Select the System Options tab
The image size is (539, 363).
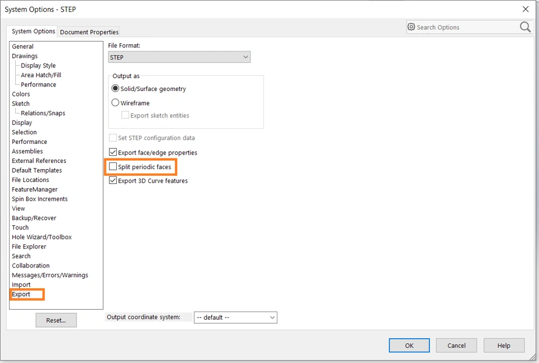click(x=34, y=31)
